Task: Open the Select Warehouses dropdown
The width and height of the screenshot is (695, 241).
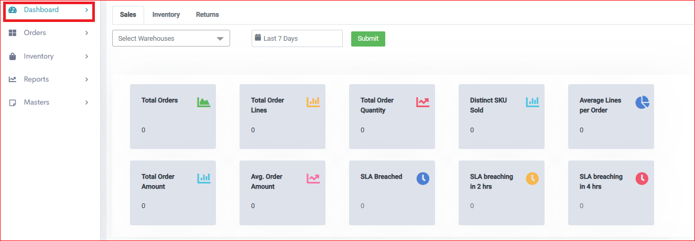Action: click(x=171, y=38)
